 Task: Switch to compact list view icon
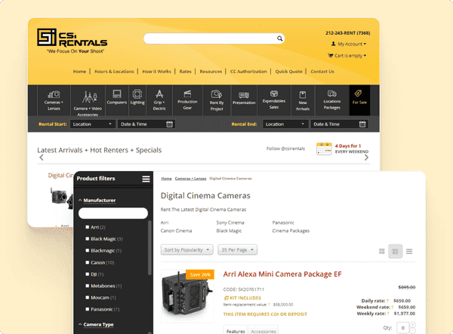409,250
